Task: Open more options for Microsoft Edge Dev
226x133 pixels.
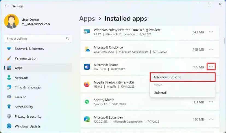Action: 211,119
